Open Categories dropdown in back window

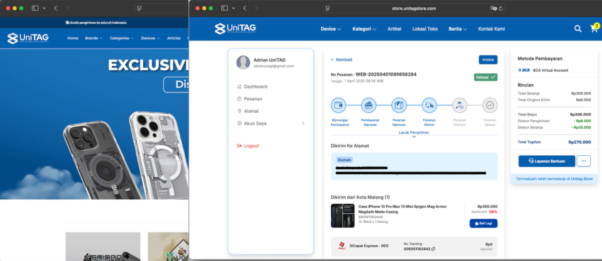coord(121,38)
